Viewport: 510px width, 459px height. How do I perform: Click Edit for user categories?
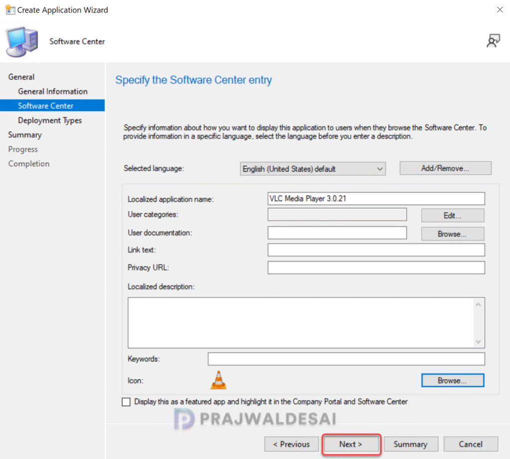452,216
